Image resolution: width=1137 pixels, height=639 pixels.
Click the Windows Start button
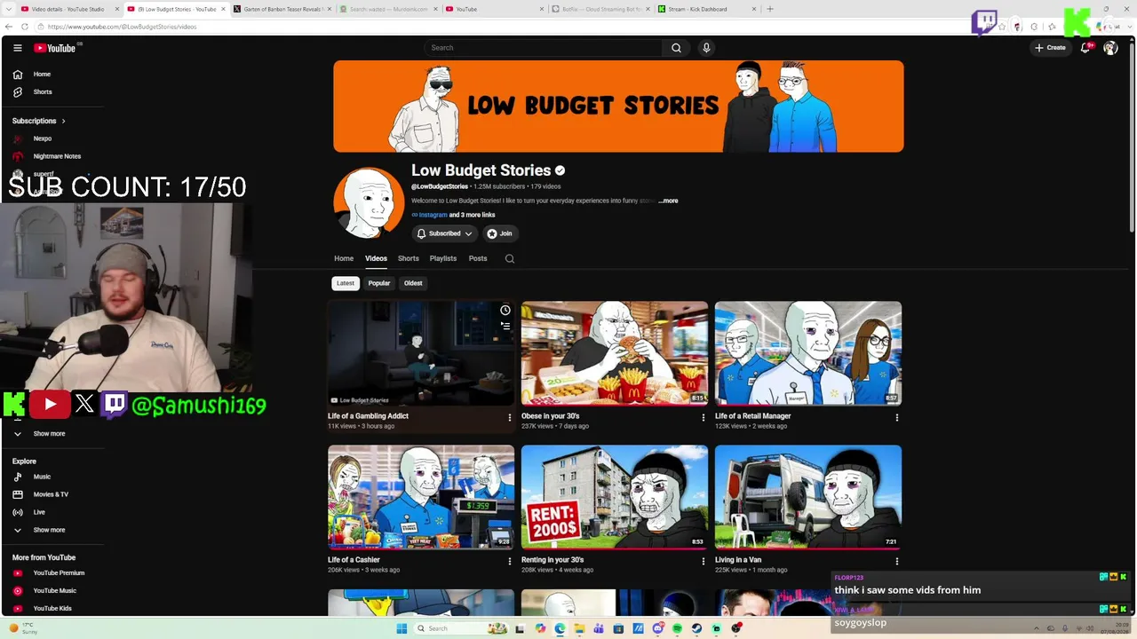[x=402, y=628]
